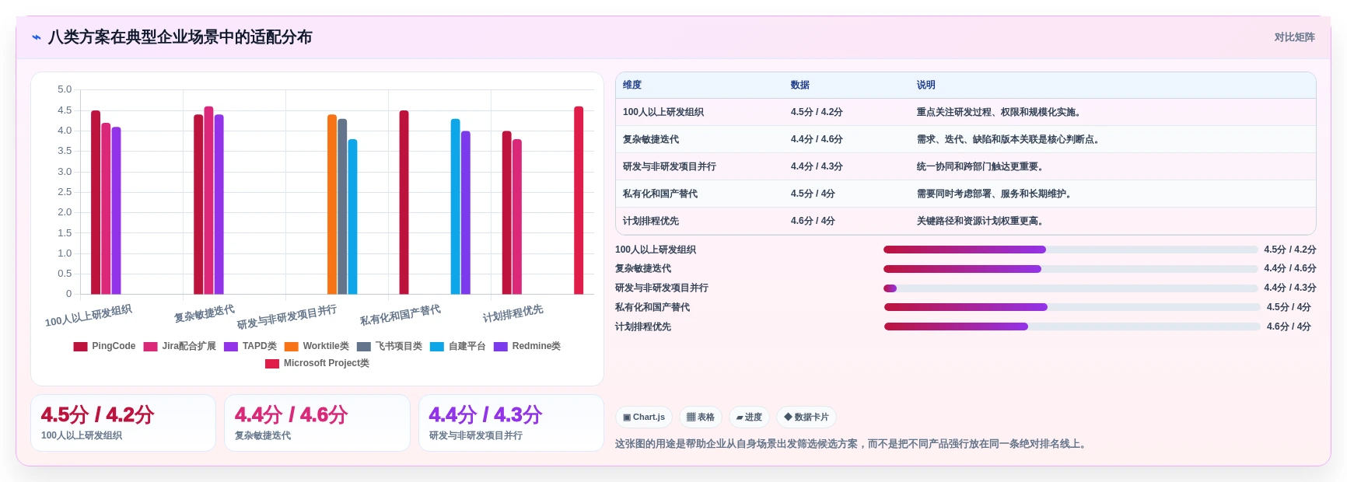Select the 数据卡片 tag
Screen dimensions: 1347x482
tap(806, 417)
